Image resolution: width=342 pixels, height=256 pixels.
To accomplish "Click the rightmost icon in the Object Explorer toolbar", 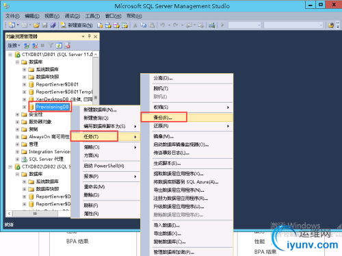I will (67, 46).
